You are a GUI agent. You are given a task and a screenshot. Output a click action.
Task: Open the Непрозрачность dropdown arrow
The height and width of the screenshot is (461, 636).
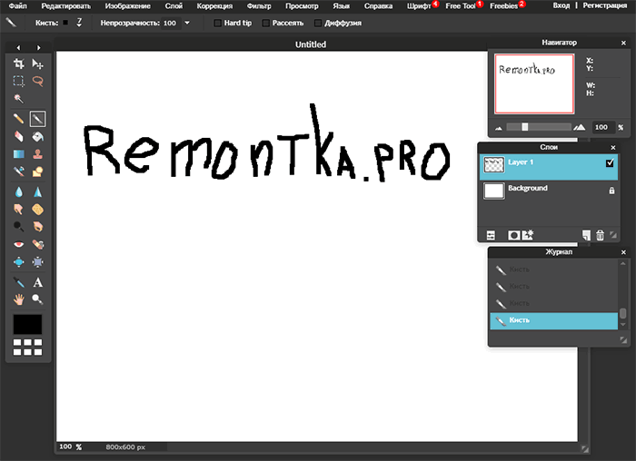[x=187, y=23]
